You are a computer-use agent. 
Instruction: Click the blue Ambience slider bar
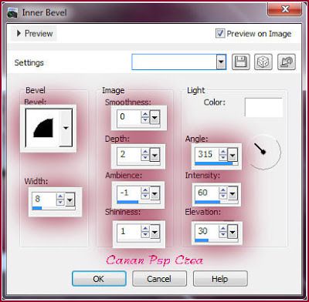127,202
